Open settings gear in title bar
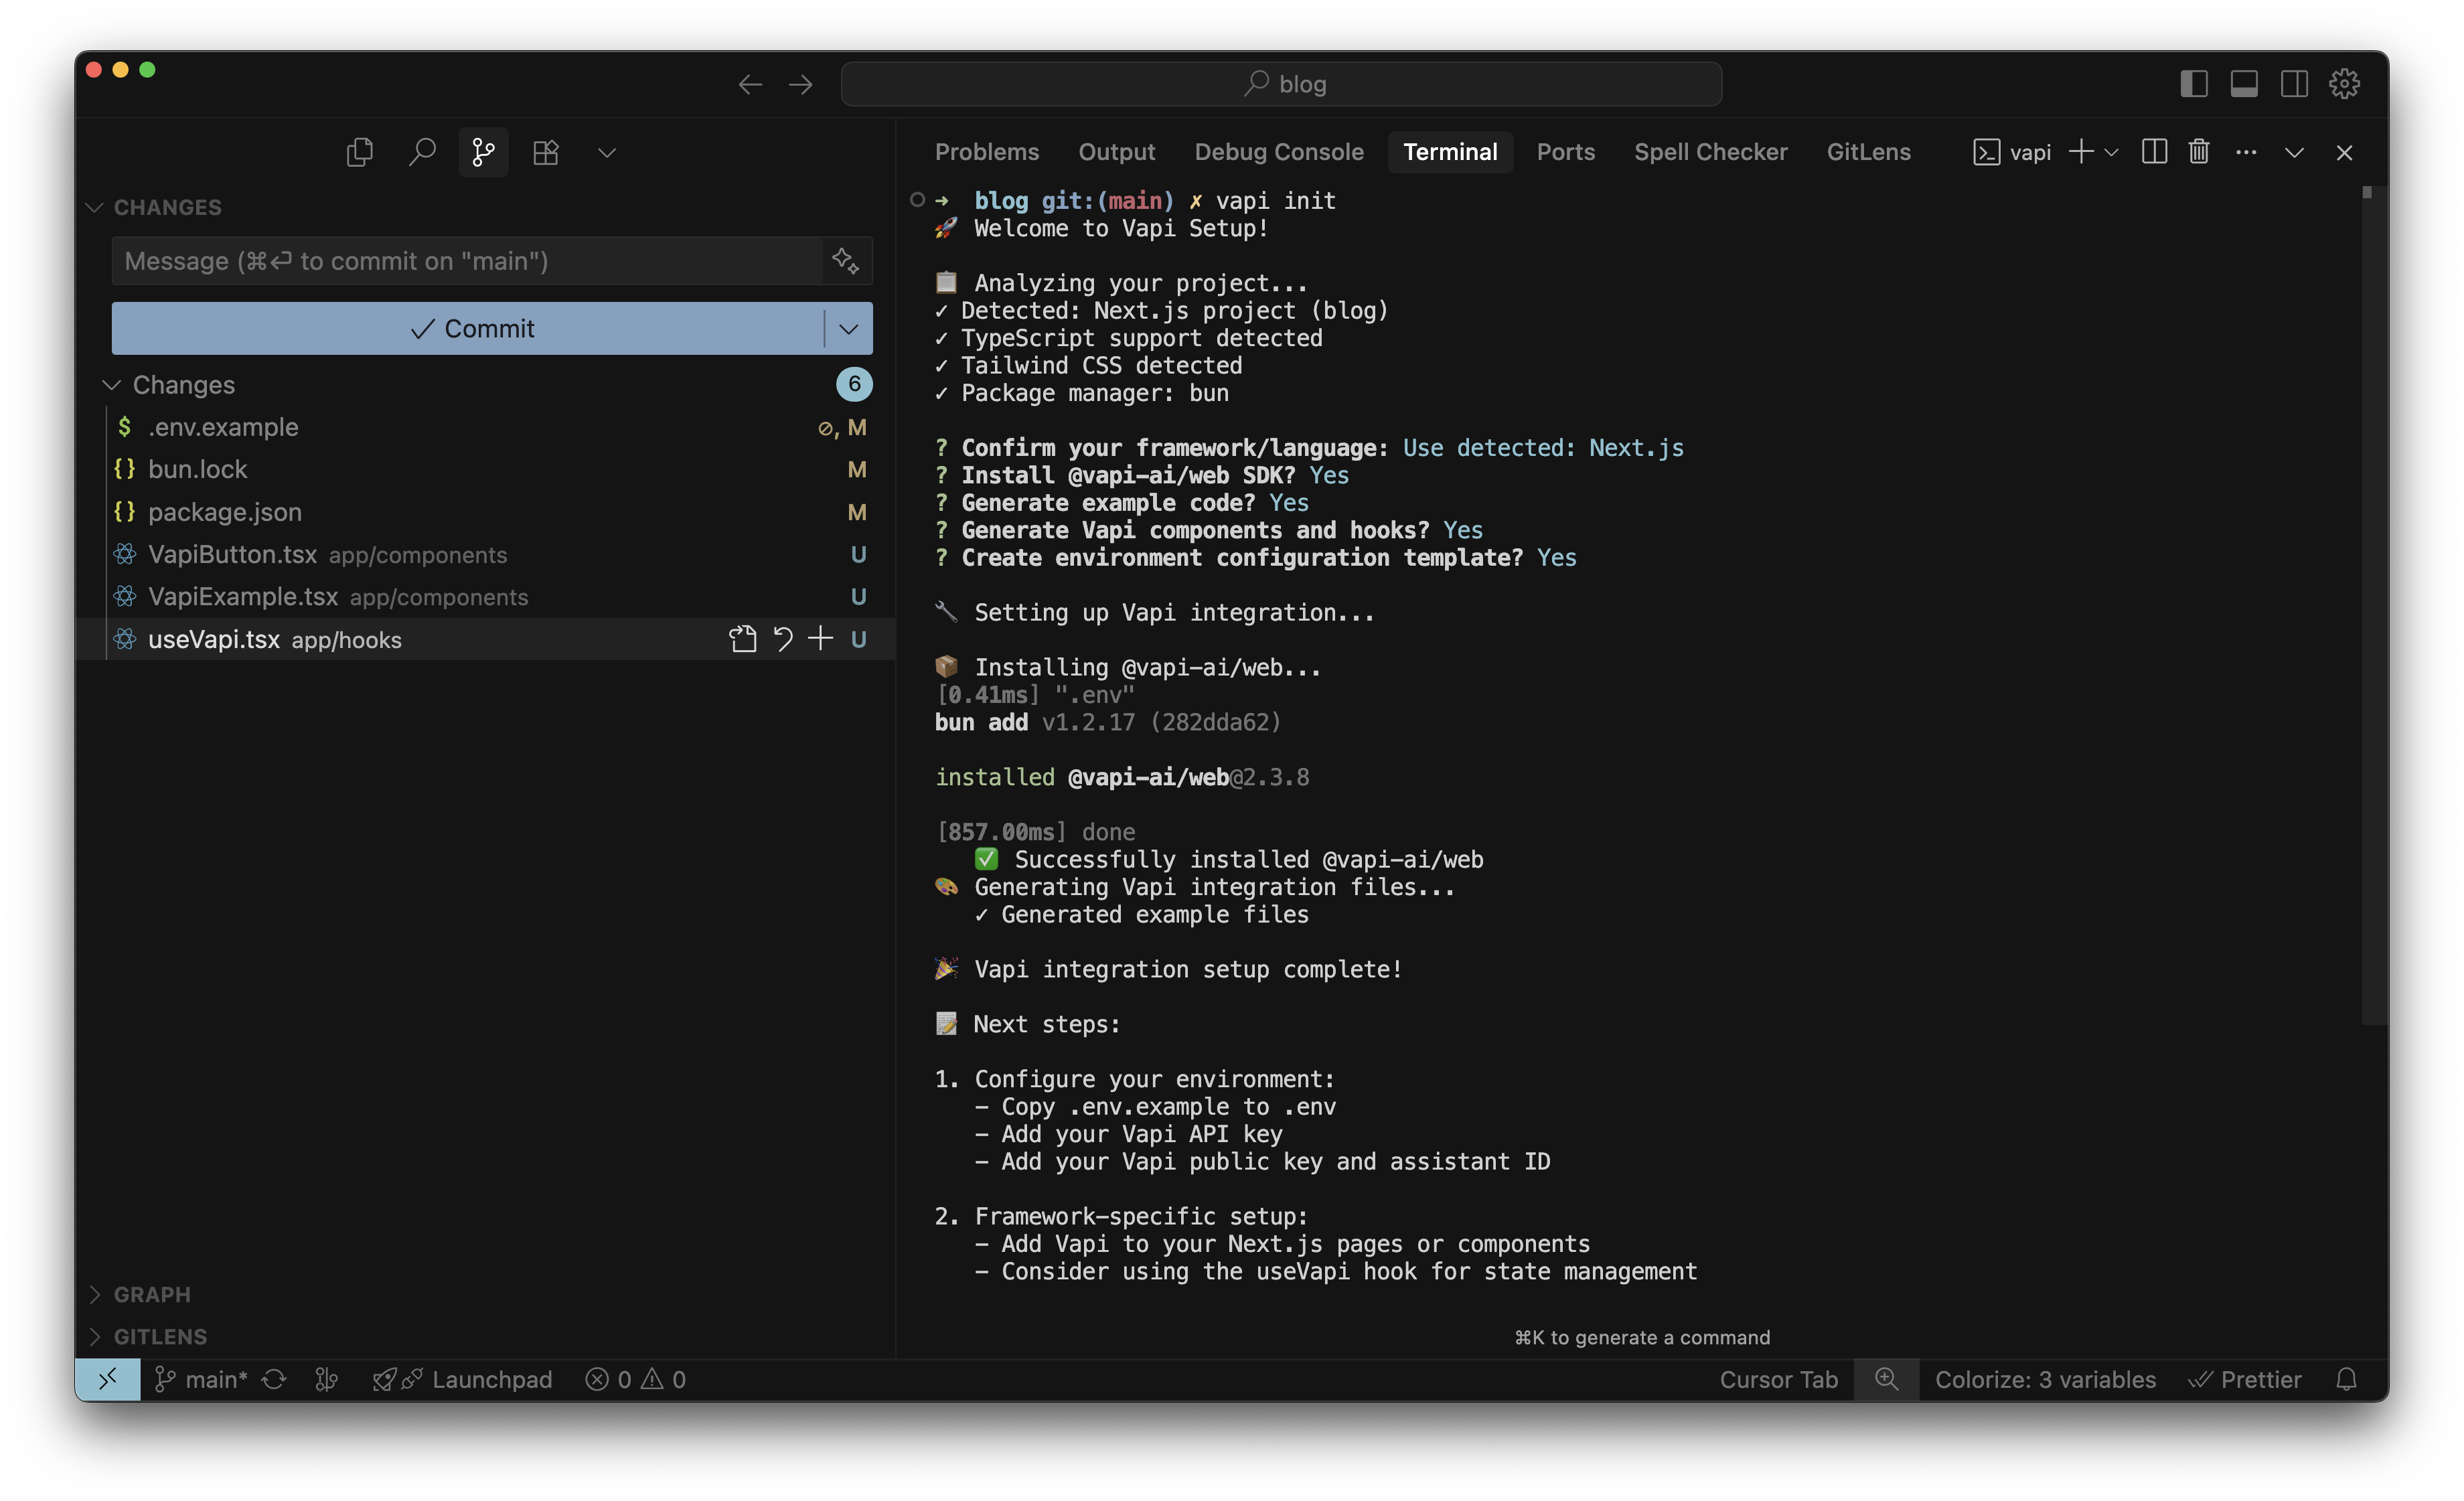Image resolution: width=2464 pixels, height=1501 pixels. coord(2344,84)
